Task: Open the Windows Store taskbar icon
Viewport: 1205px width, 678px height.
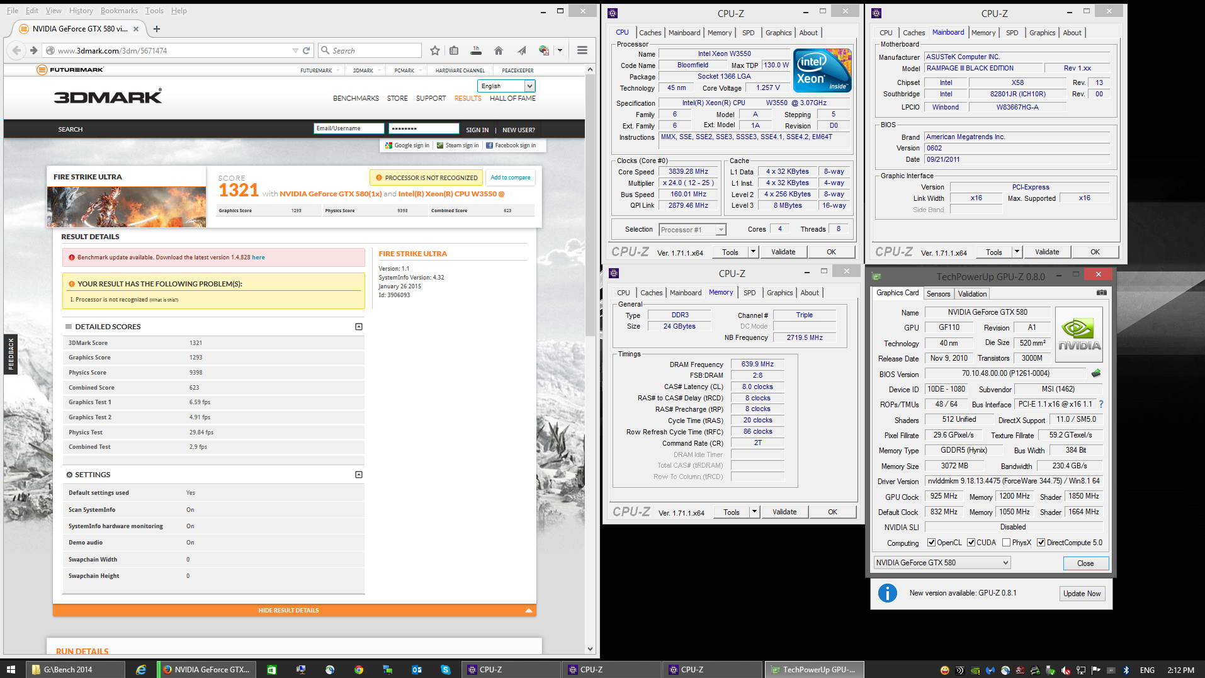Action: [272, 670]
